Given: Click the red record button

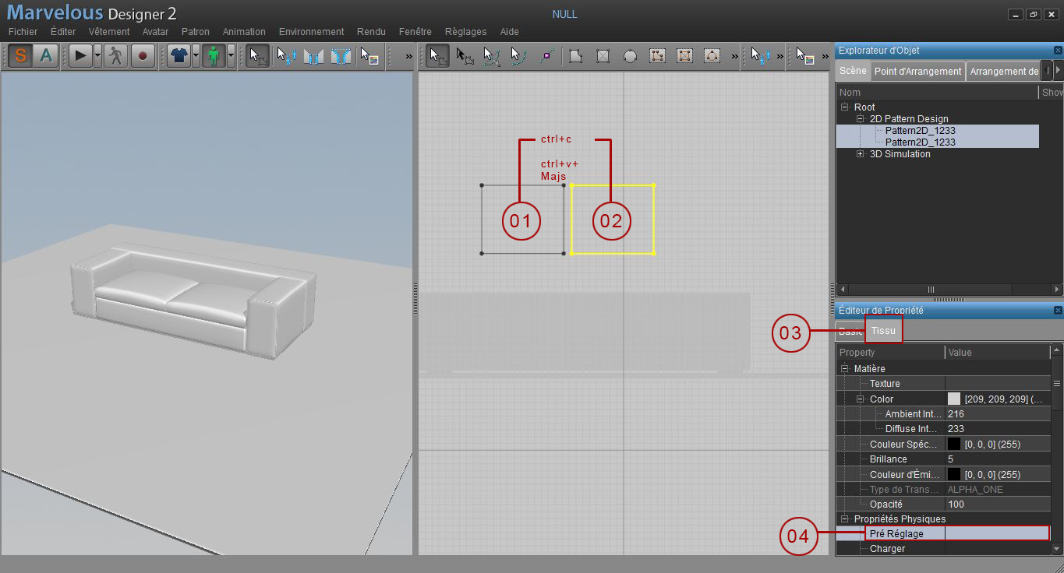Looking at the screenshot, I should pos(143,55).
